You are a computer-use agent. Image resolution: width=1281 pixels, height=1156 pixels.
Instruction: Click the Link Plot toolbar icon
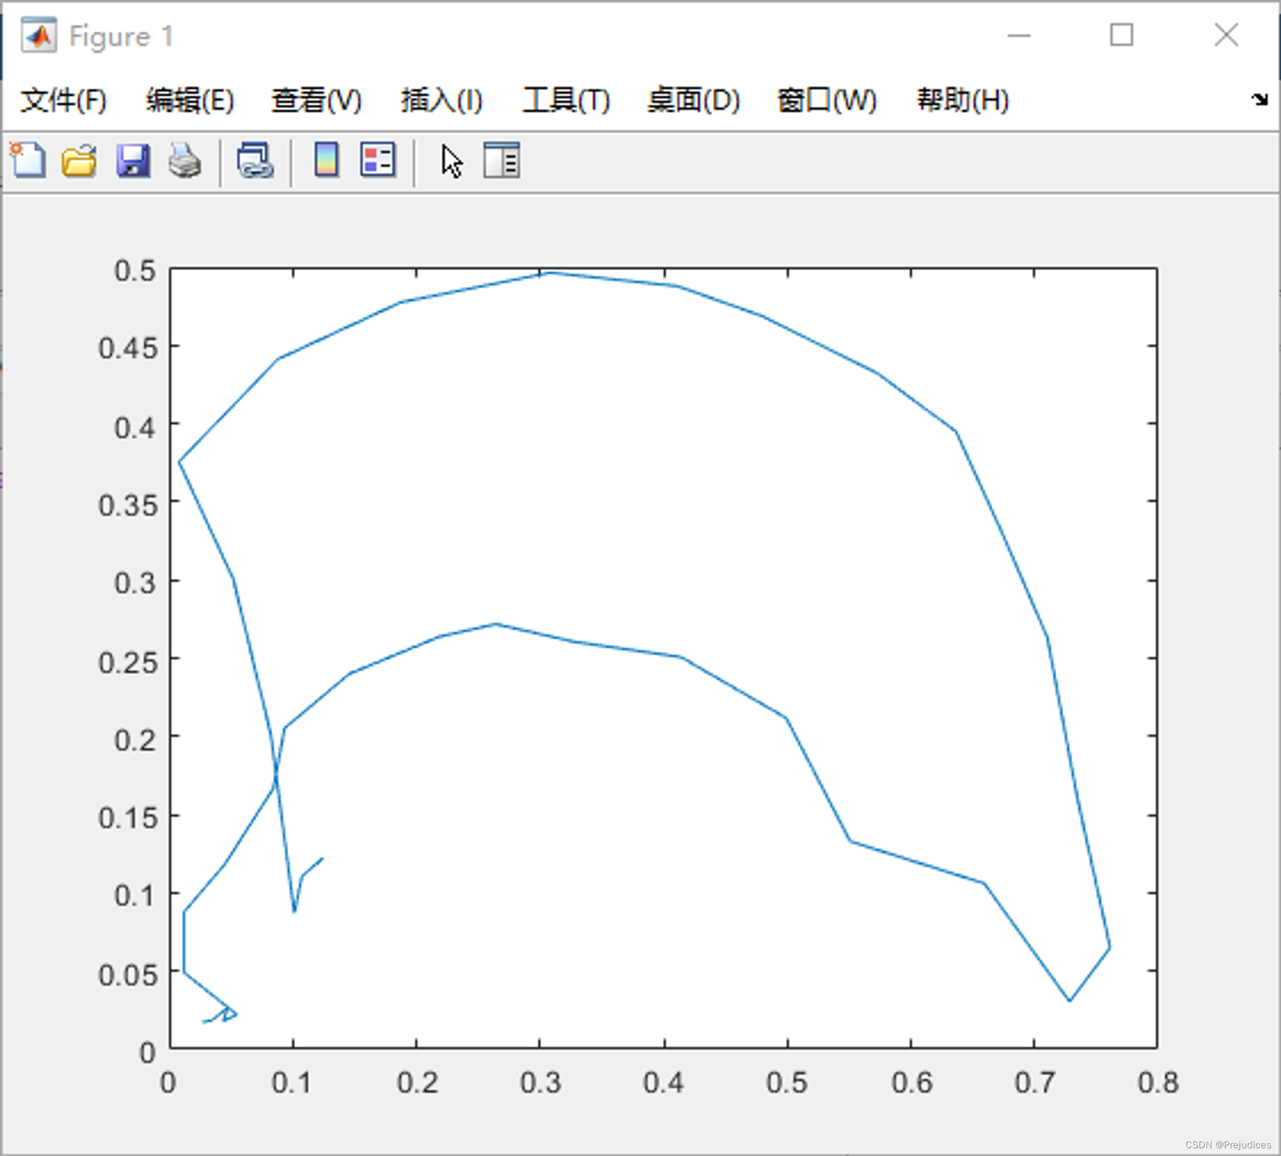click(256, 160)
